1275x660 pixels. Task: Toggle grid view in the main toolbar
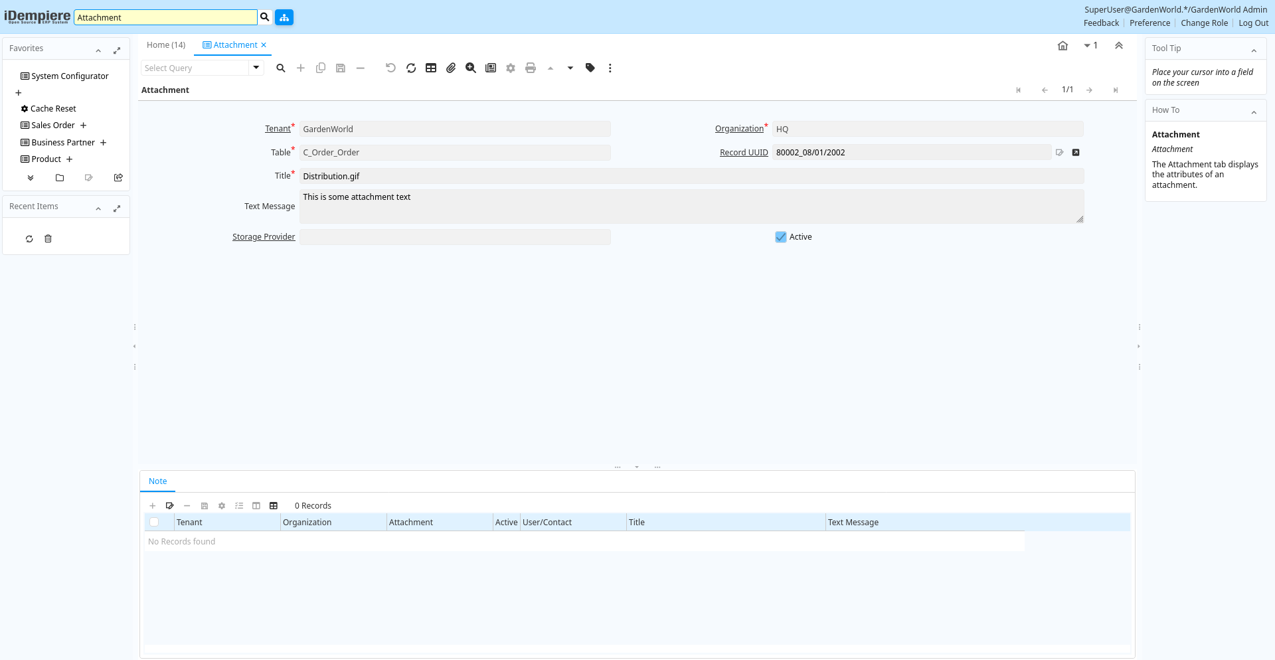[x=431, y=68]
